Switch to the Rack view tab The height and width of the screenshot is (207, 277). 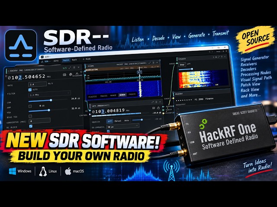[74, 60]
